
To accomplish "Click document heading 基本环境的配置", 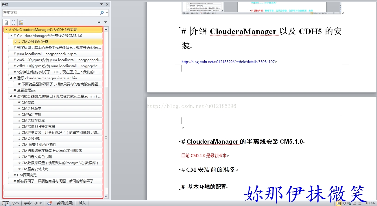I will pyautogui.click(x=204, y=187).
